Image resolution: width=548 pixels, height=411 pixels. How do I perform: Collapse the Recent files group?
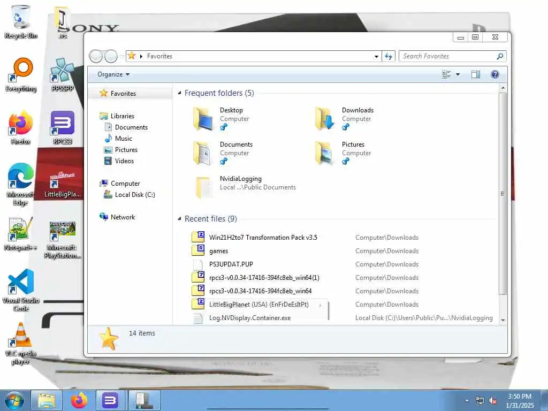(179, 219)
